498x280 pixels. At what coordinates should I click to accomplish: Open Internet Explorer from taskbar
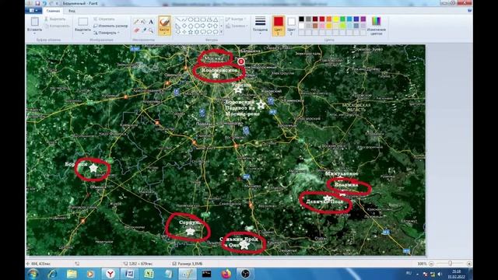coord(52,274)
